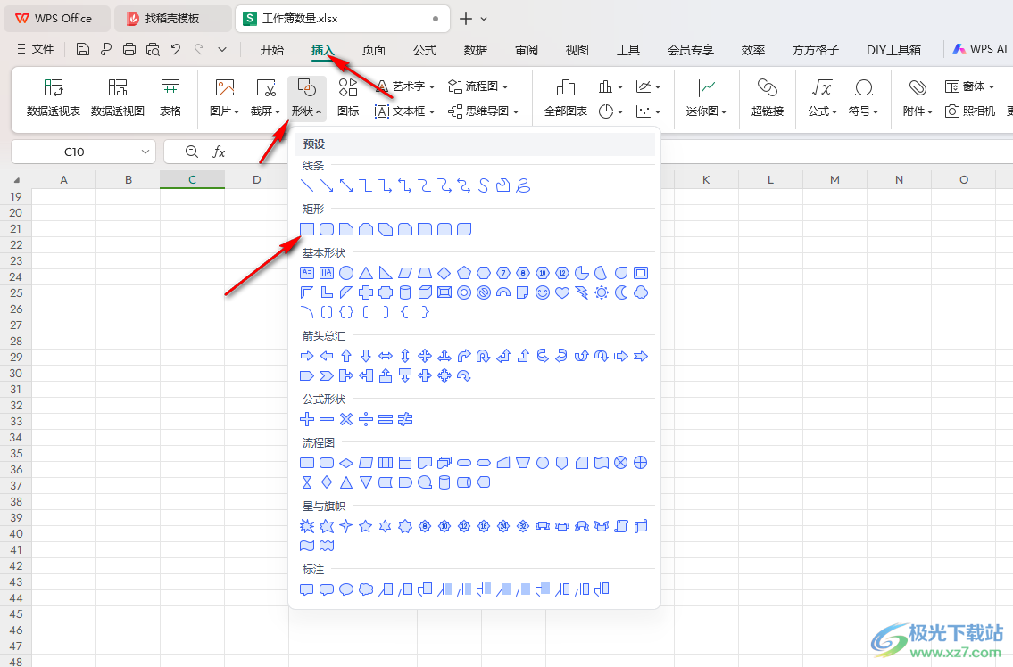Click the save icon
Image resolution: width=1013 pixels, height=667 pixels.
(83, 49)
